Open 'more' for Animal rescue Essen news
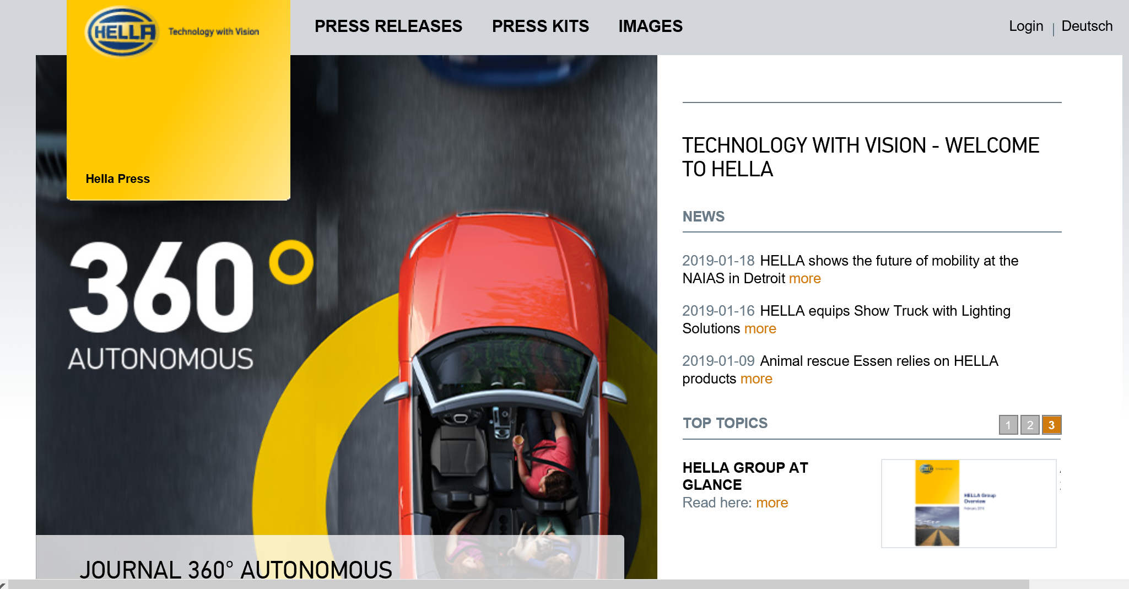 757,379
